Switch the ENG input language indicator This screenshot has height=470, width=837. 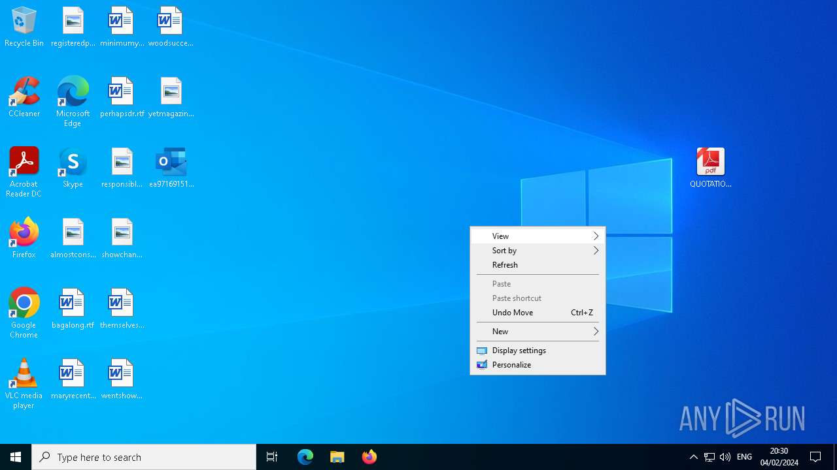click(745, 457)
